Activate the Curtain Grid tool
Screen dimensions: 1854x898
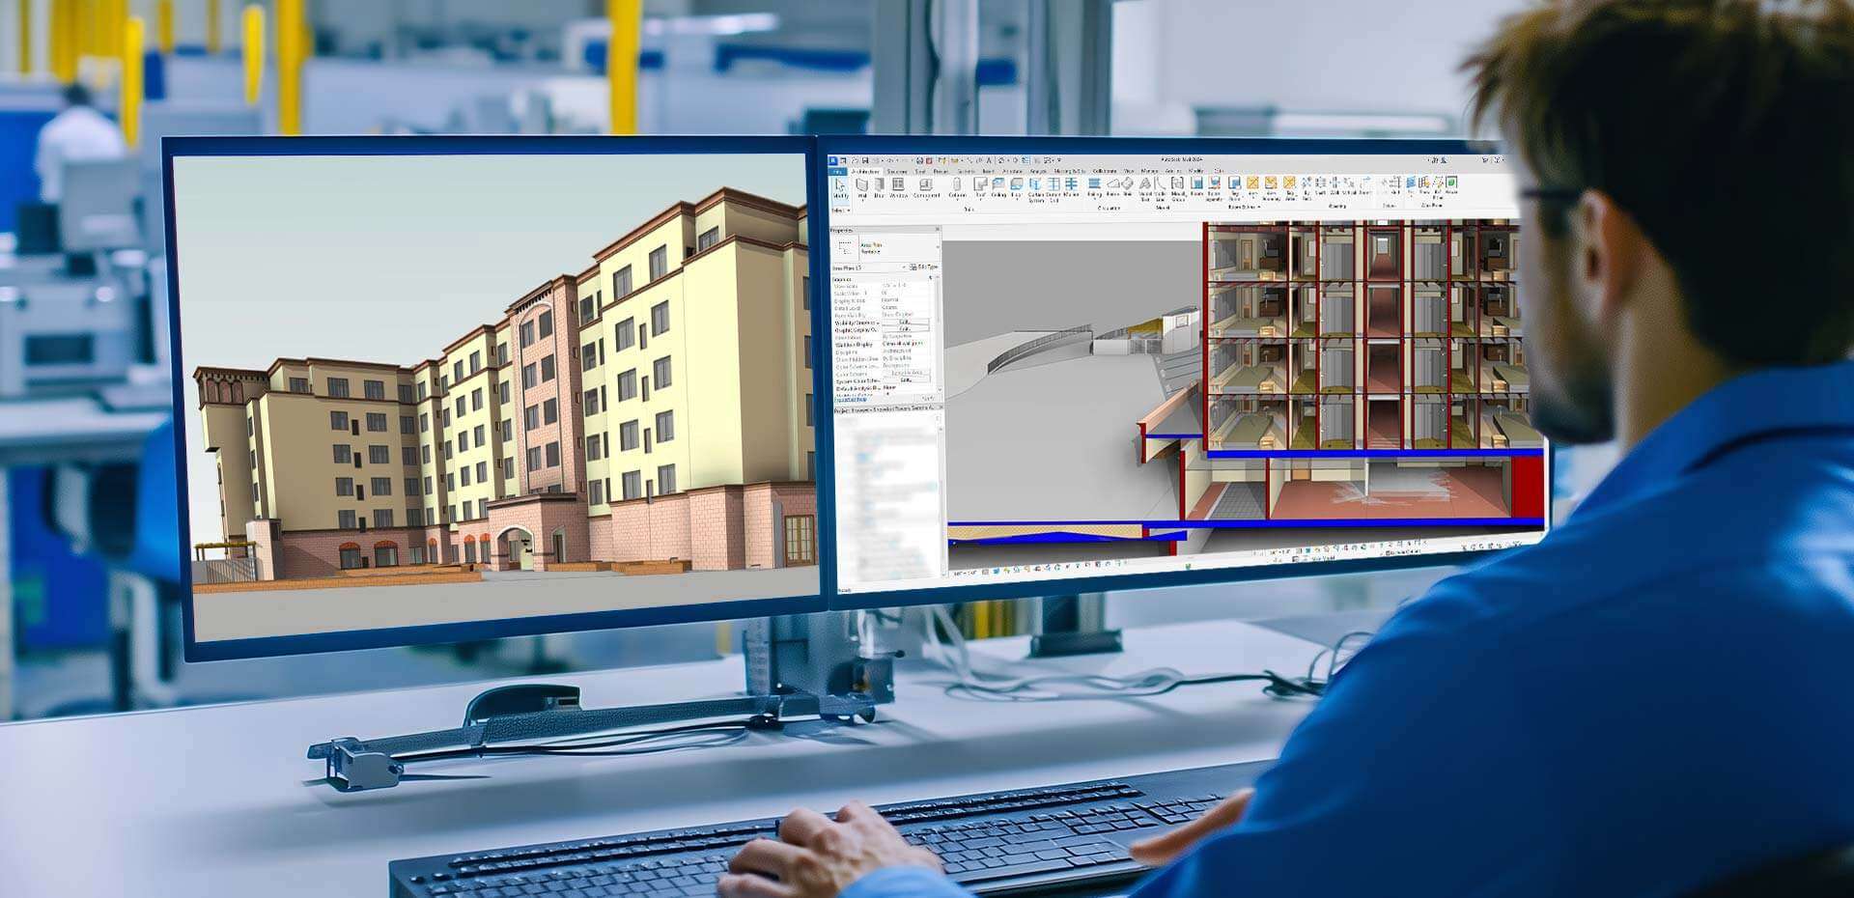[1053, 190]
